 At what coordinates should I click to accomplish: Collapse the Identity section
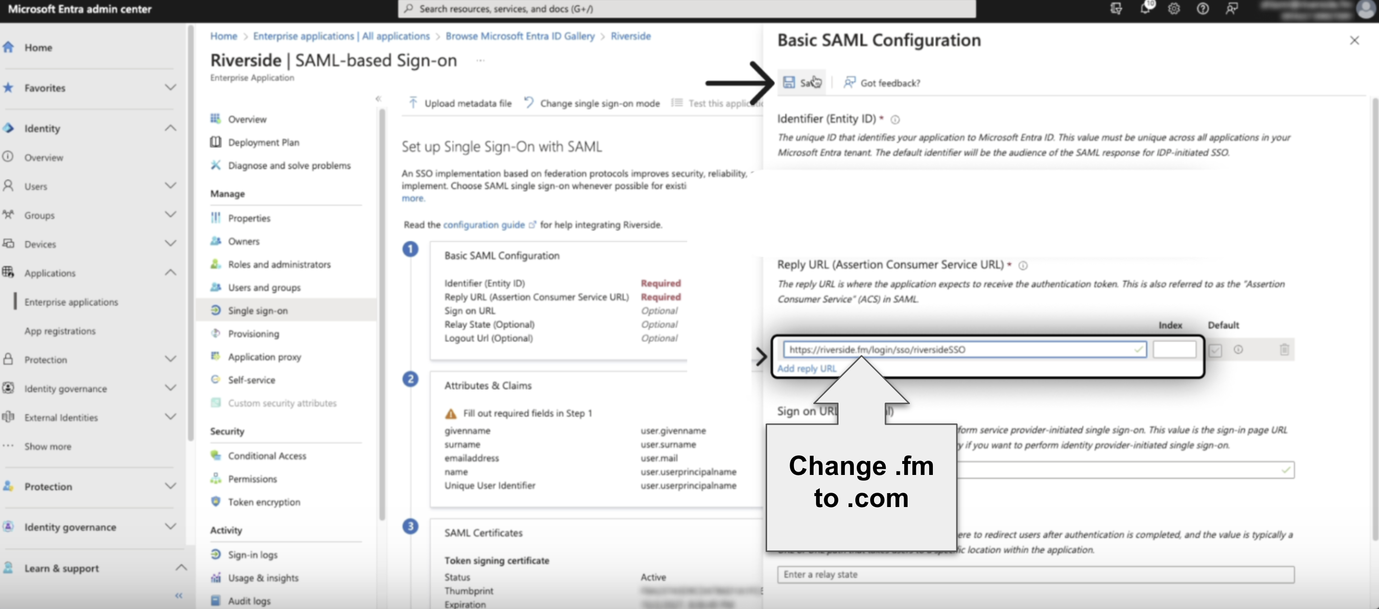(170, 128)
